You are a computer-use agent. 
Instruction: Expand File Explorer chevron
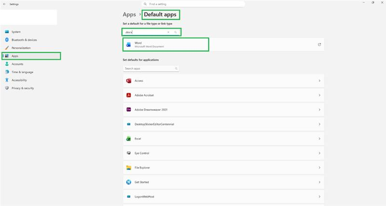pyautogui.click(x=319, y=167)
